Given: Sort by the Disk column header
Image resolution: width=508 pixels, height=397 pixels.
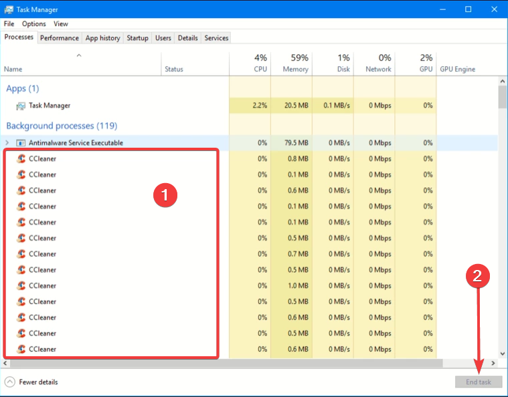Looking at the screenshot, I should (x=333, y=64).
